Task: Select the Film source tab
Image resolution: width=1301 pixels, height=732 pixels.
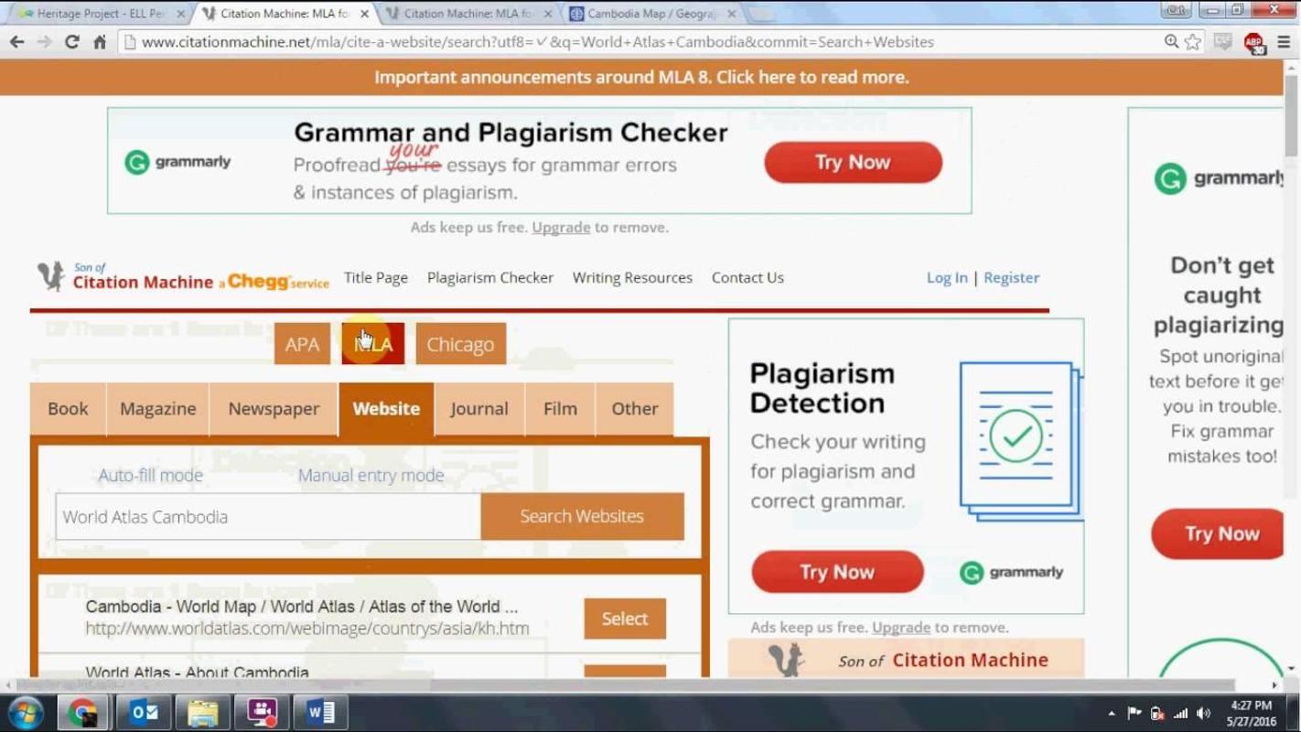Action: [x=560, y=409]
